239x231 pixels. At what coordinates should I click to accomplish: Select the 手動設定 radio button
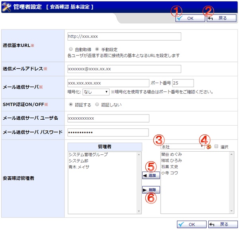coord(97,49)
